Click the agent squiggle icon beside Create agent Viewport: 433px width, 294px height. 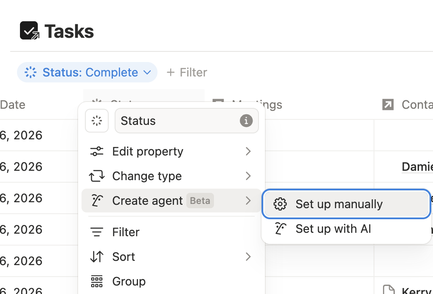[x=96, y=201]
